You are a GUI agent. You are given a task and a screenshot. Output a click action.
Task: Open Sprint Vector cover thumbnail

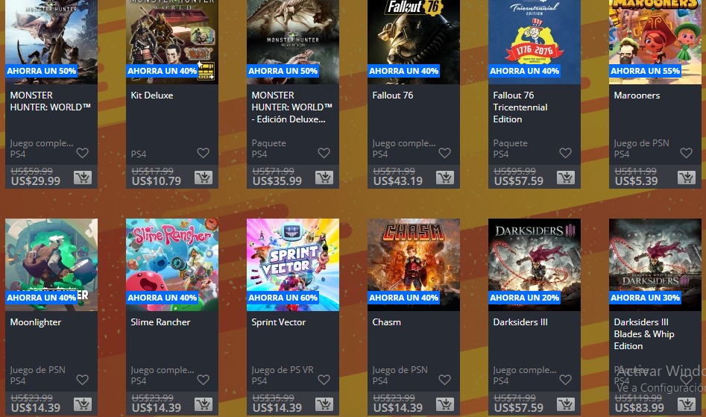click(x=293, y=265)
